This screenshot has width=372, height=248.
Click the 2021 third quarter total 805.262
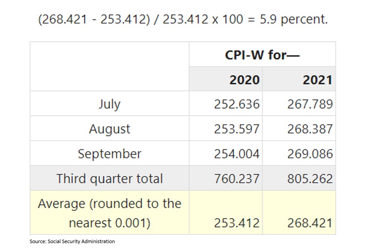[310, 178]
